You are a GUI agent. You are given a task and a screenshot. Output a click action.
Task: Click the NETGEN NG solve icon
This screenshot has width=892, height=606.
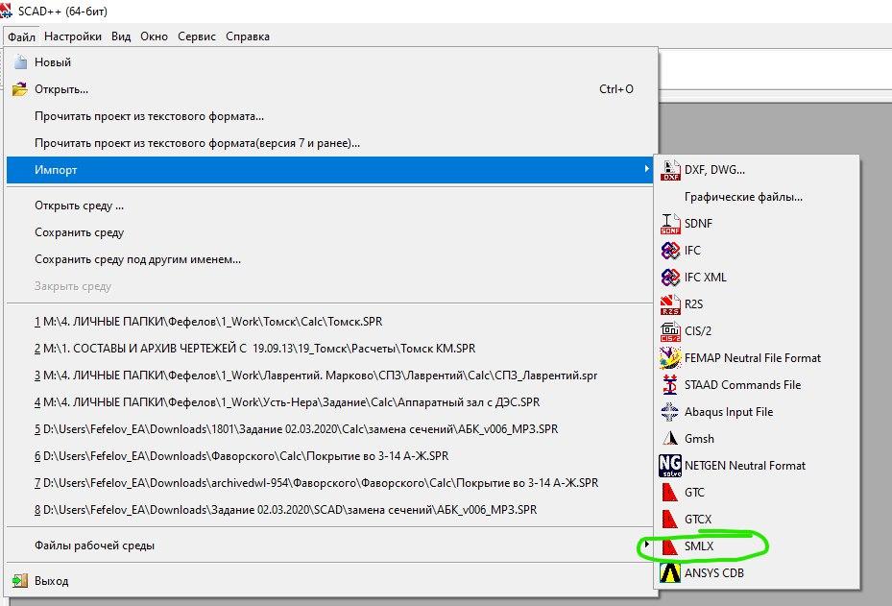(670, 466)
